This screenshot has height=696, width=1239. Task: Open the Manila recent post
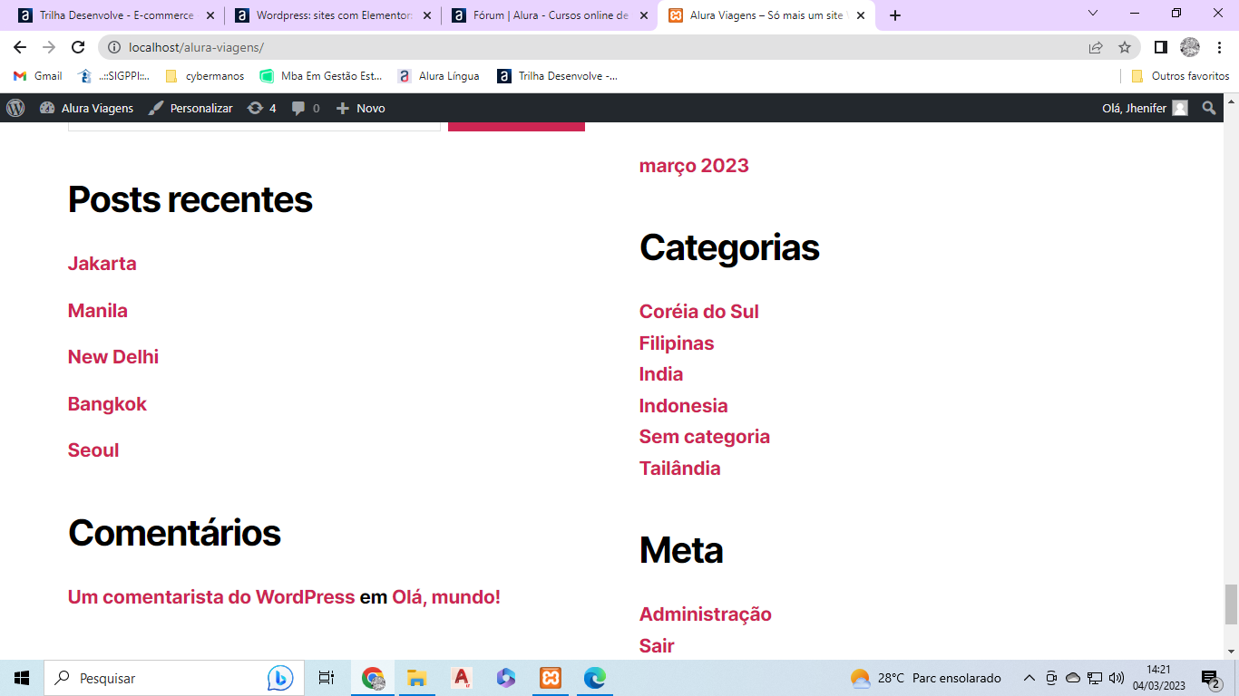click(98, 310)
